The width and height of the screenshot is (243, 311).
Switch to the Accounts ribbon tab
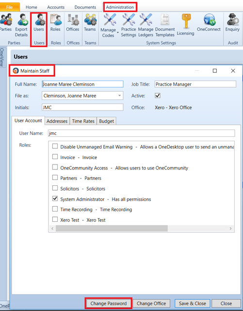coord(56,7)
